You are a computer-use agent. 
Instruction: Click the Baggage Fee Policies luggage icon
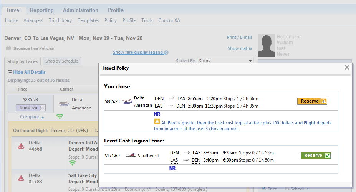(x=8, y=48)
